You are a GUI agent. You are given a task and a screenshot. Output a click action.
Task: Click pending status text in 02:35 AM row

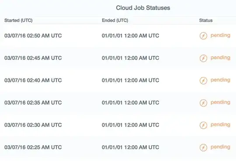click(x=220, y=103)
